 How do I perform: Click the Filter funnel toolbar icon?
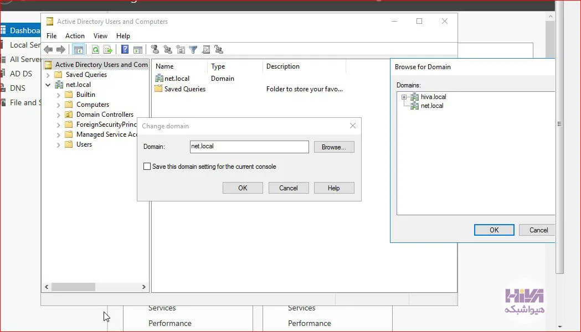pos(193,50)
